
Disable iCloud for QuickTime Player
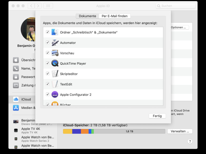coord(48,63)
